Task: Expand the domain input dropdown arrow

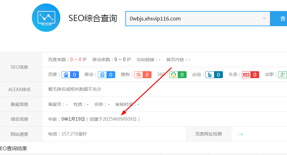Action: tap(264, 19)
